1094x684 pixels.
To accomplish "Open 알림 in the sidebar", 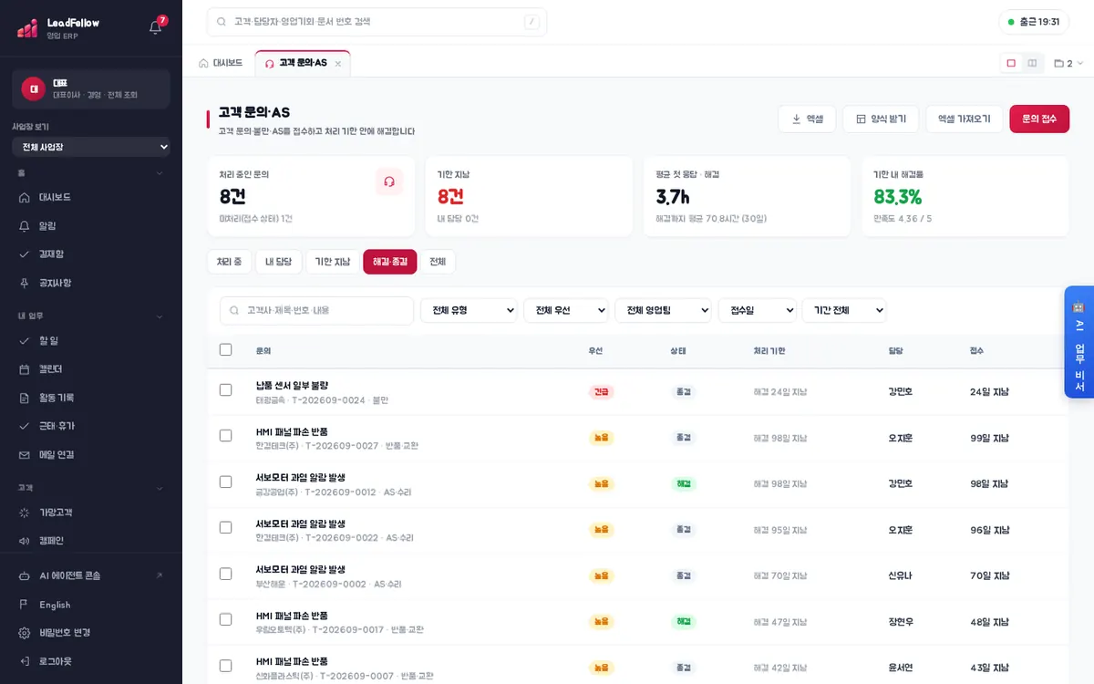I will (x=91, y=225).
